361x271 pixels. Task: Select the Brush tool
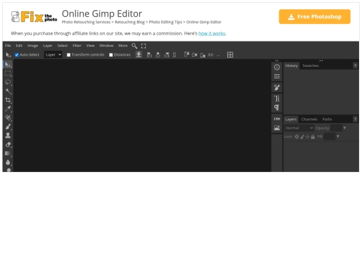pos(8,126)
